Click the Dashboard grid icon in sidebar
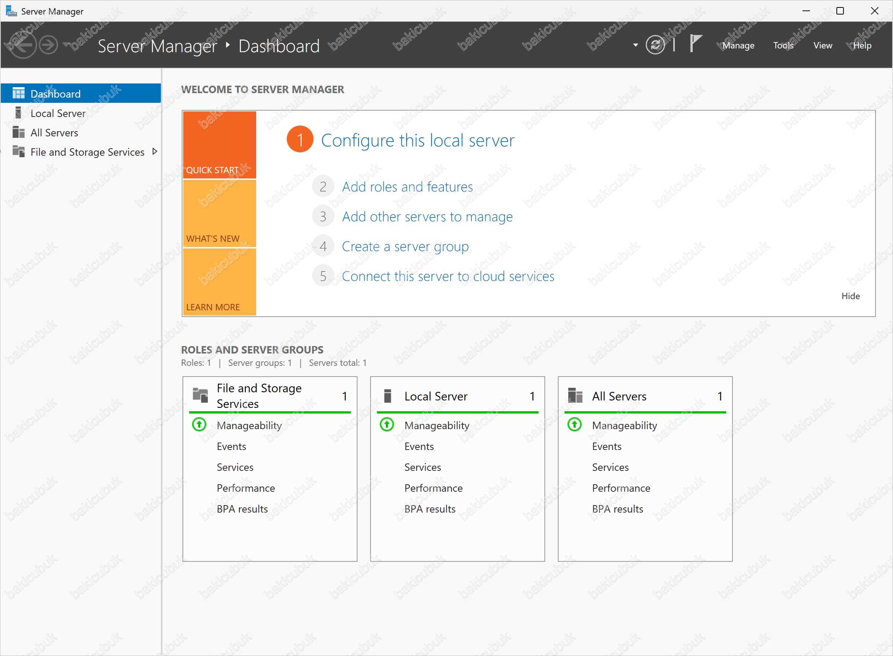 click(18, 94)
